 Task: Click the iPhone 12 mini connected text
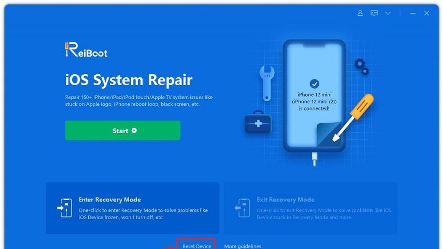(314, 102)
